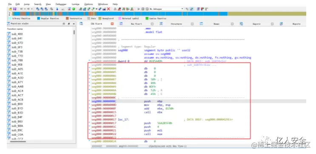316x154 pixels.
Task: Open the Help menu
Action: [115, 4]
